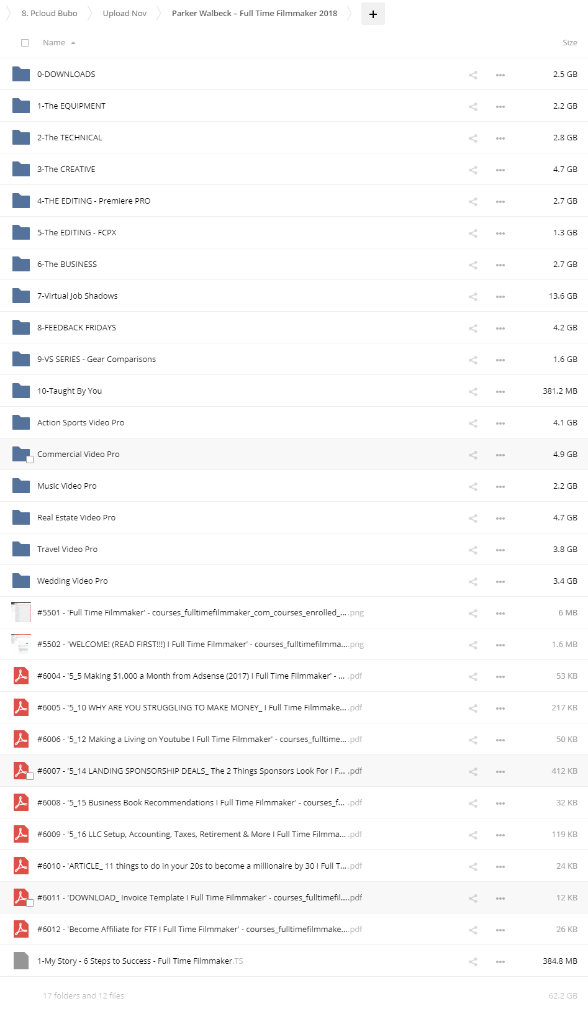Open more options for 4-THE EDITING Premiere PRO
The height and width of the screenshot is (1019, 588).
click(500, 202)
